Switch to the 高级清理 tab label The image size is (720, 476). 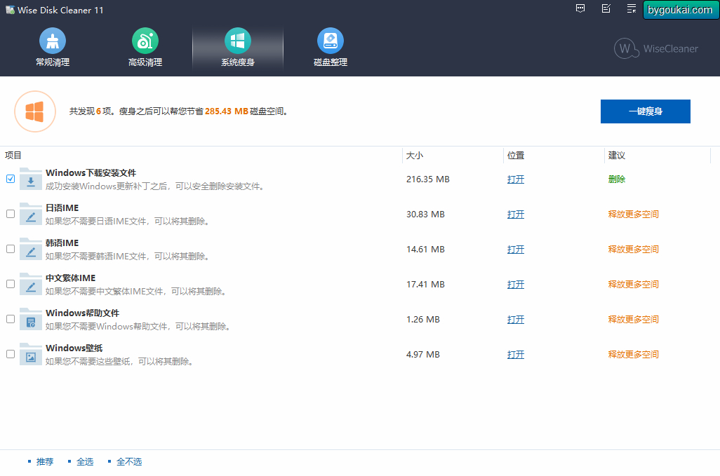[145, 62]
